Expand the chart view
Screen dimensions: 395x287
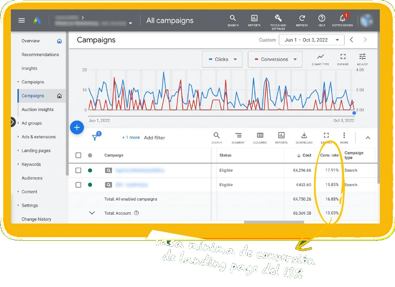point(343,59)
